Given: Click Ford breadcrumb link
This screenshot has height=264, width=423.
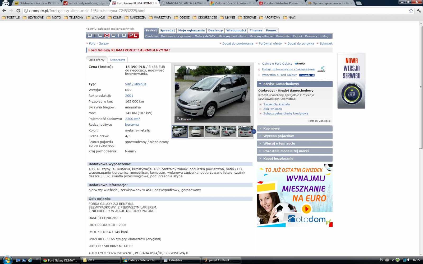Looking at the screenshot, I should pyautogui.click(x=92, y=44).
